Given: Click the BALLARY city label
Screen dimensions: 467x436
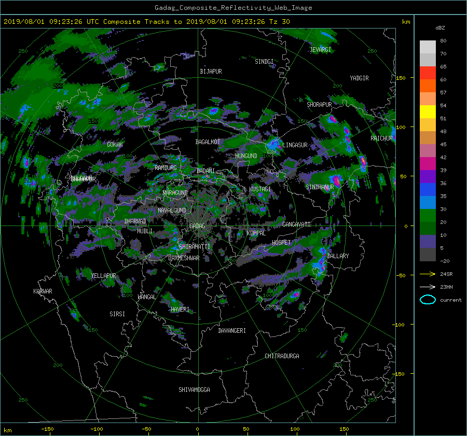Looking at the screenshot, I should click(338, 256).
